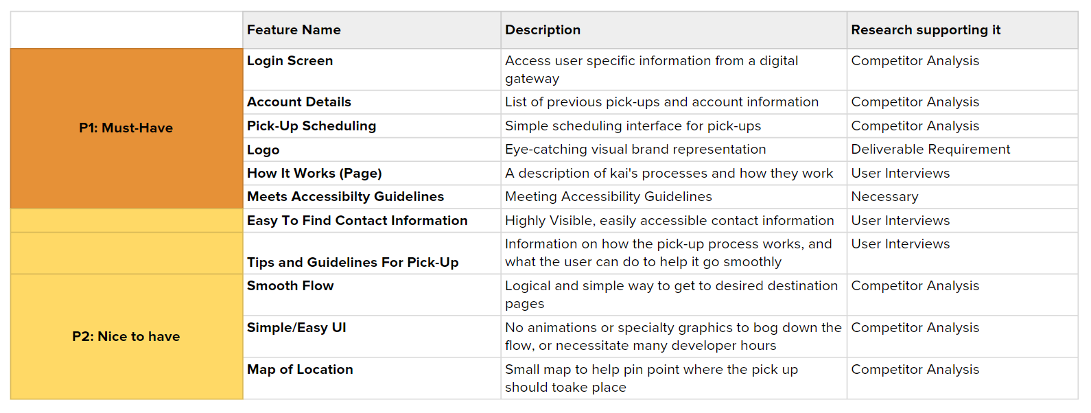This screenshot has height=413, width=1091.
Task: Select the Deliverable Requirement cell
Action: 962,150
